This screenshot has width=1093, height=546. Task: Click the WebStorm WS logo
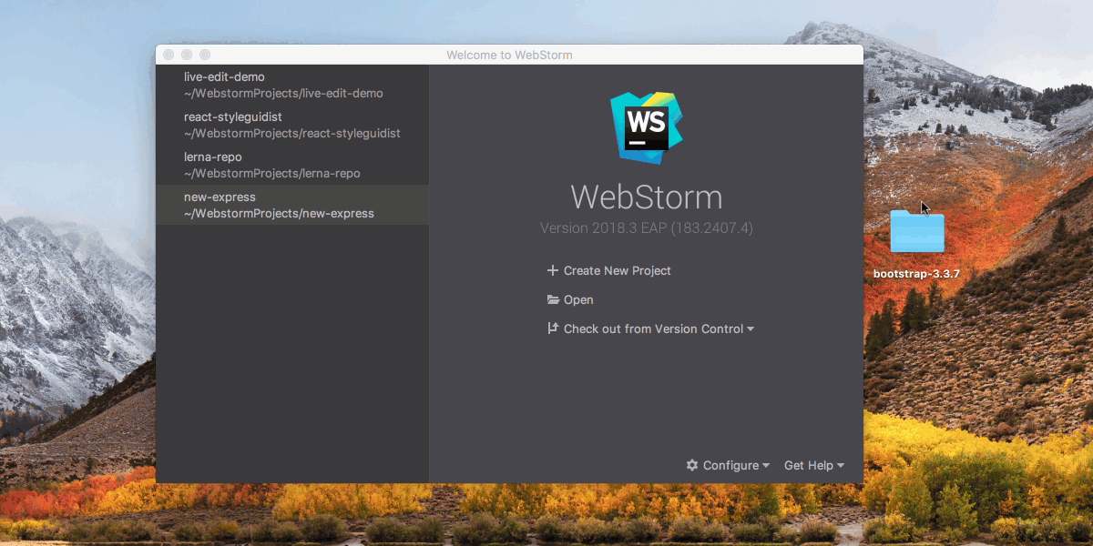[x=647, y=127]
